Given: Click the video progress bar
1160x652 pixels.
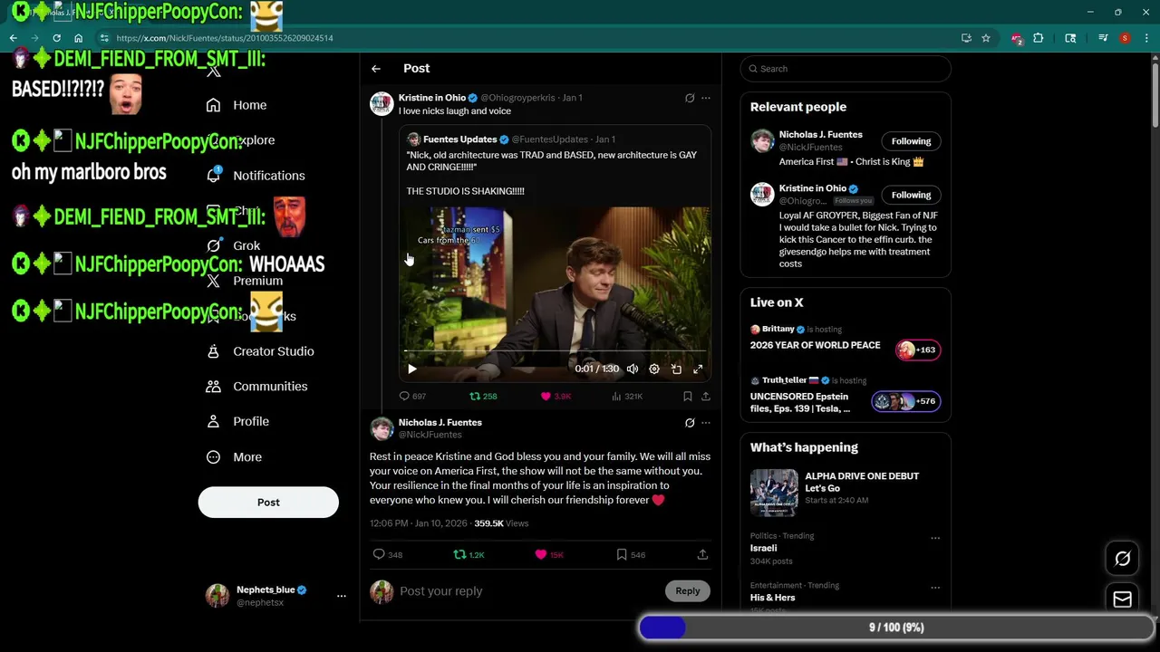Looking at the screenshot, I should coord(555,351).
